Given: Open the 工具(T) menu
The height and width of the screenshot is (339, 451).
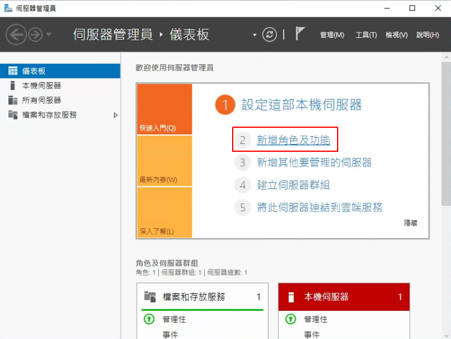Looking at the screenshot, I should click(x=366, y=35).
